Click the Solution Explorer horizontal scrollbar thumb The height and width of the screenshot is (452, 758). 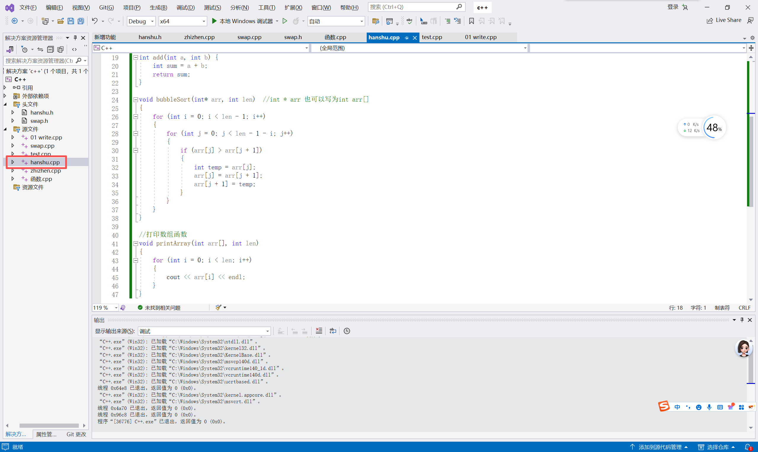click(49, 425)
